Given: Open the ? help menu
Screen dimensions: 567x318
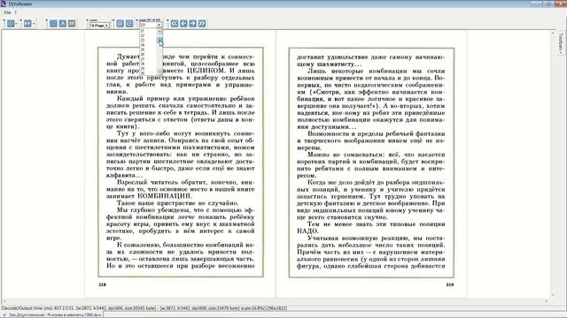Looking at the screenshot, I should (x=16, y=12).
